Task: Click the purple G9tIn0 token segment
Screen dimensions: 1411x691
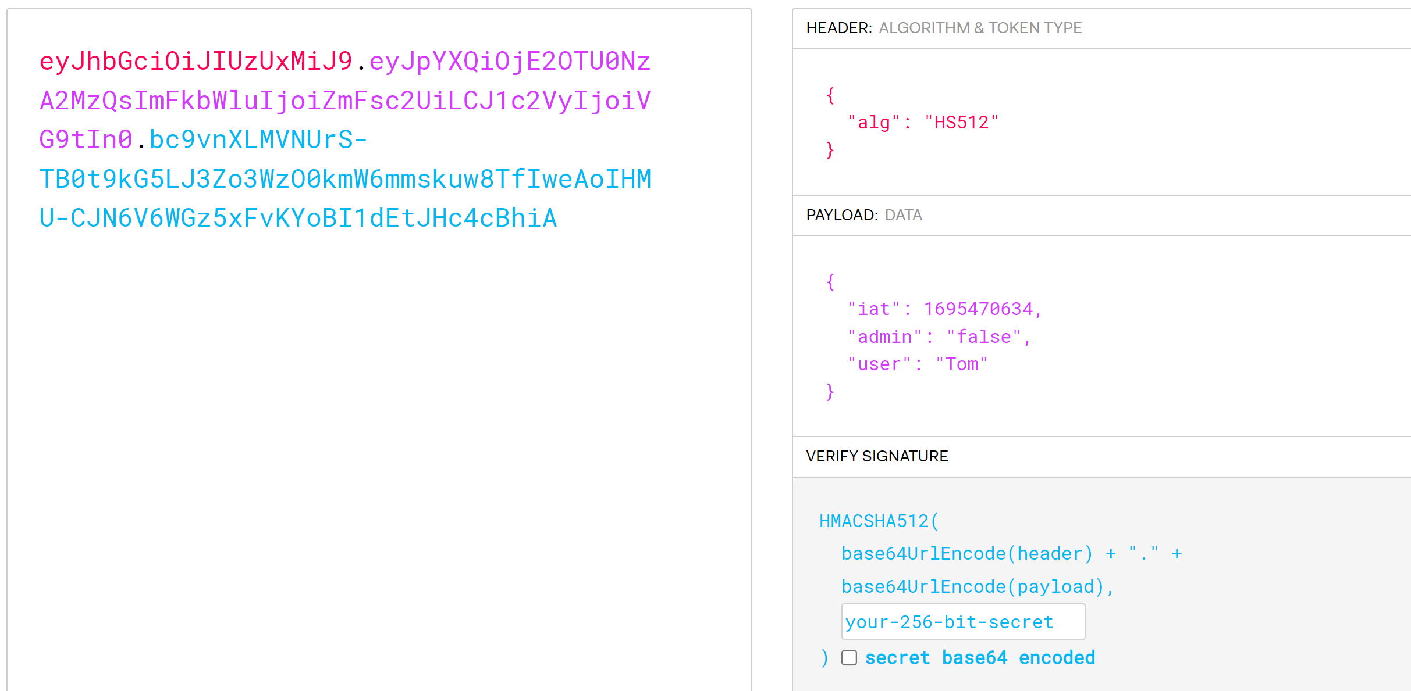Action: tap(86, 140)
